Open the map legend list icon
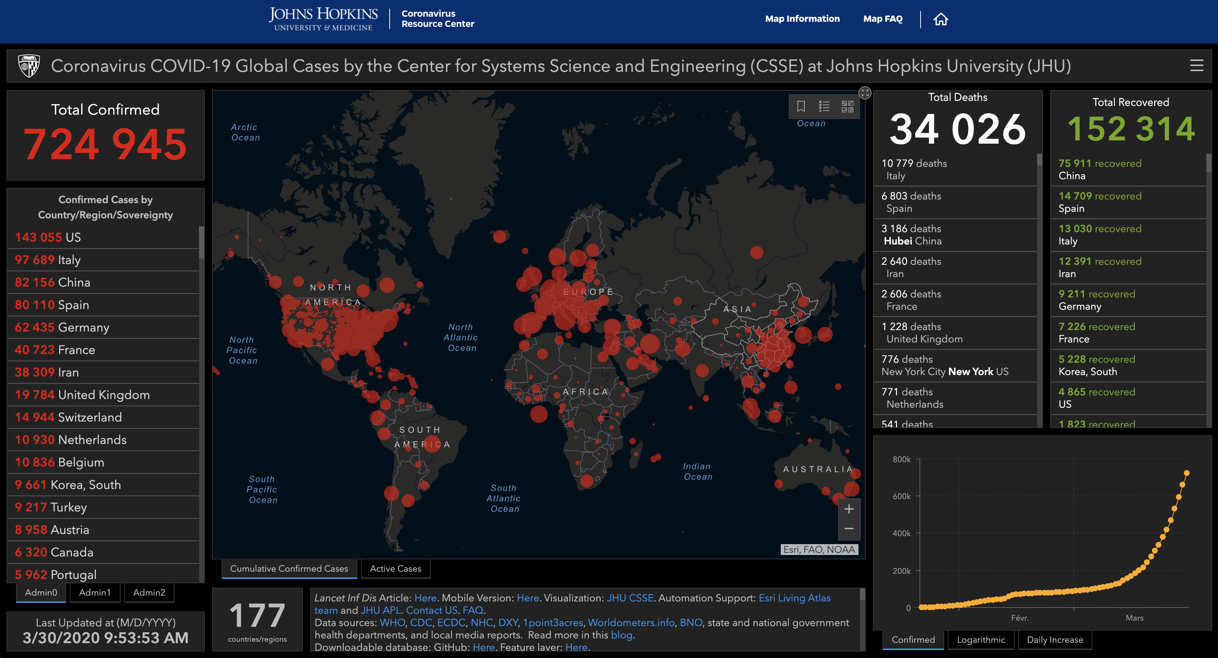This screenshot has width=1218, height=658. pos(824,106)
